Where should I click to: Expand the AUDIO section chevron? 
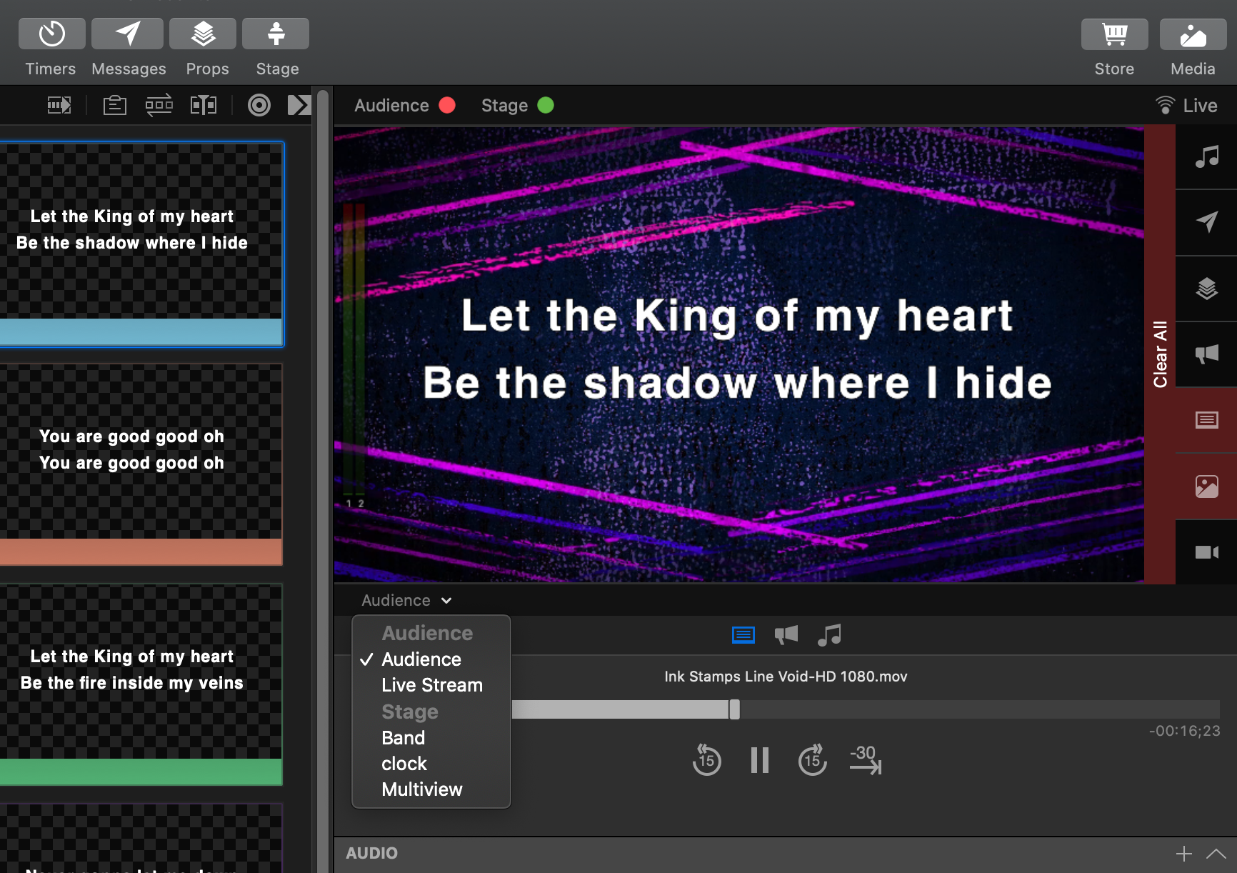pyautogui.click(x=1215, y=852)
